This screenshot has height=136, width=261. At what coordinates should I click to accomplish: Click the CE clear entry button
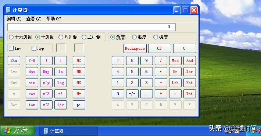click(x=160, y=48)
